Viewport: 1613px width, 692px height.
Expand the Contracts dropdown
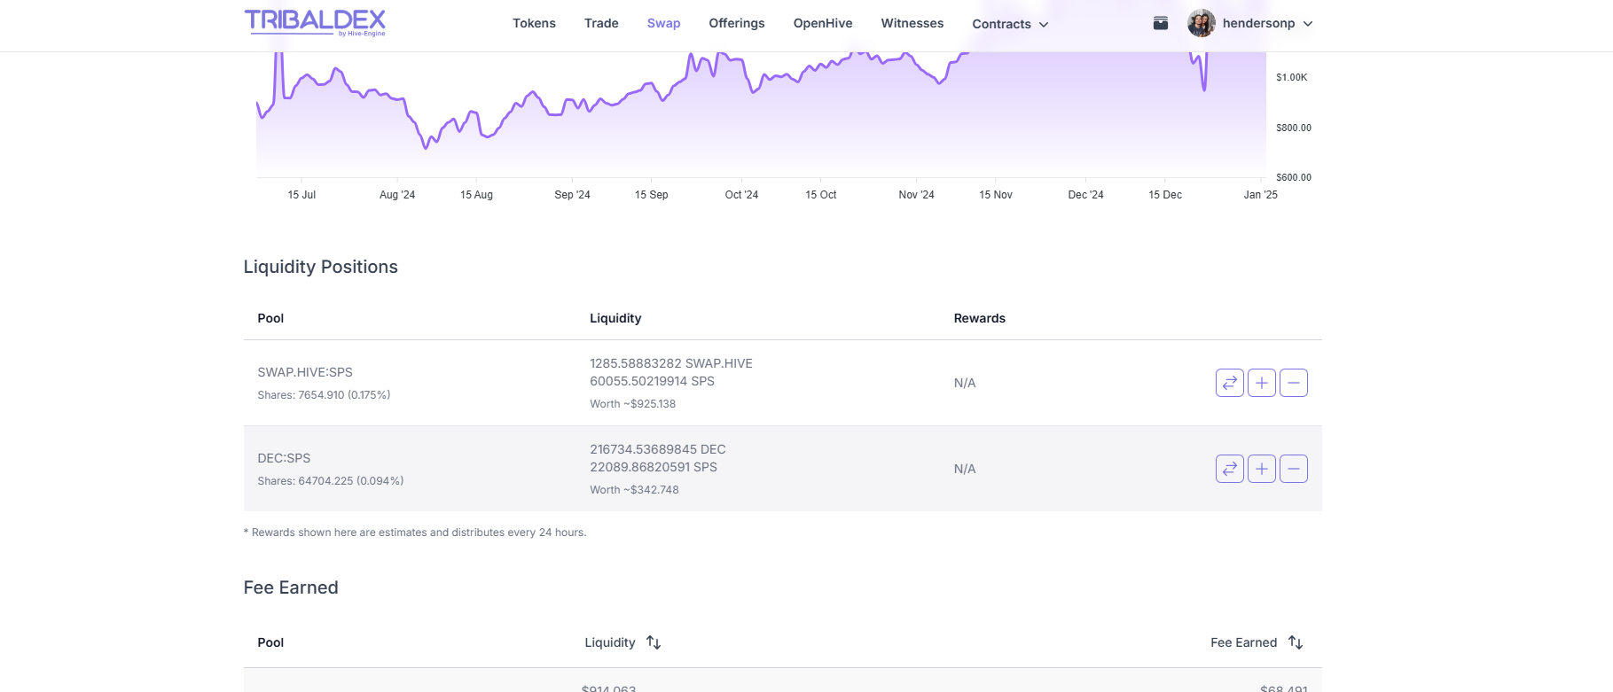pos(1011,24)
